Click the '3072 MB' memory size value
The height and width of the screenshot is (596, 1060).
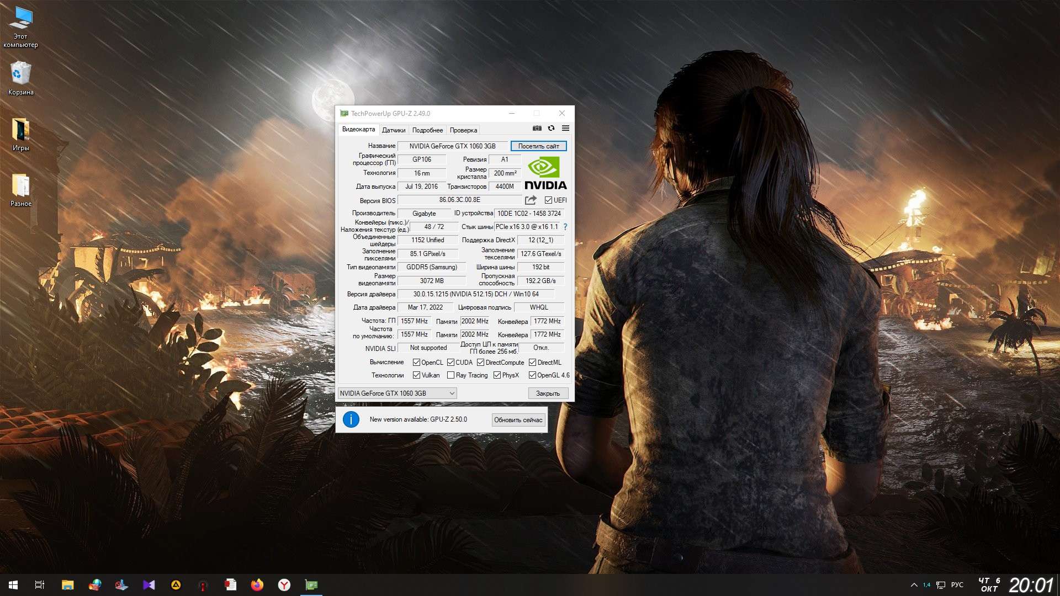tap(432, 281)
